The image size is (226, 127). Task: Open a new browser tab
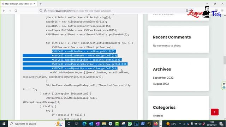pos(41,4)
